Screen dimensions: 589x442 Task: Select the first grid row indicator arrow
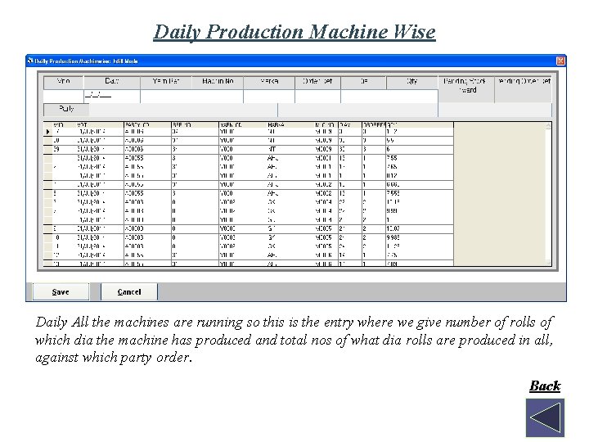tap(48, 132)
